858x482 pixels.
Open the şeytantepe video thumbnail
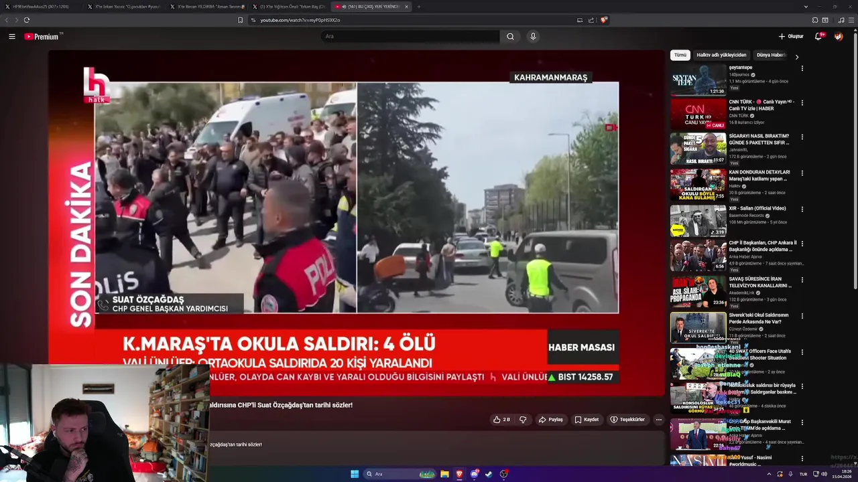[698, 79]
